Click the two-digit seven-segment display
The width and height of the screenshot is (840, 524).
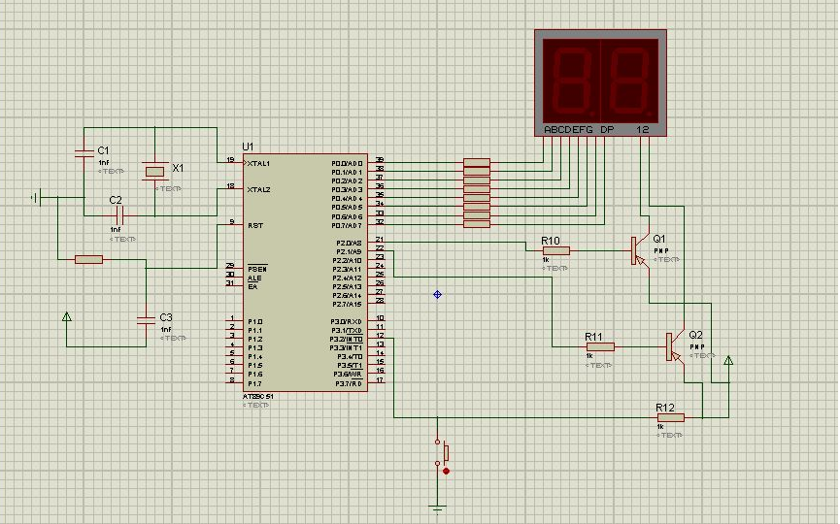[600, 82]
